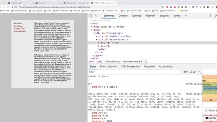Go forward in browser navigation
The height and width of the screenshot is (122, 217).
pos(4,7)
